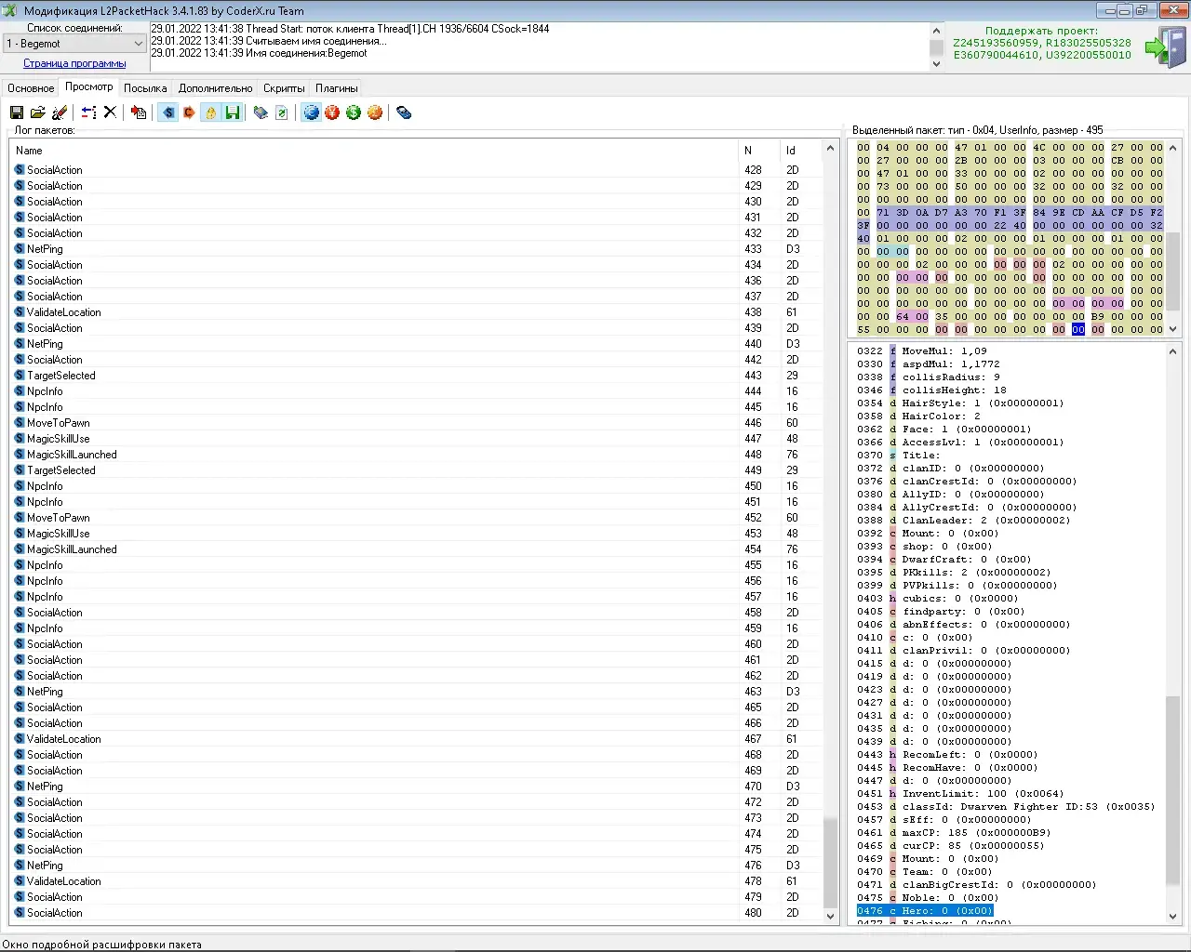Click the icon of NetPing packet 440
Image resolution: width=1191 pixels, height=952 pixels.
tap(20, 344)
